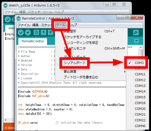This screenshot has width=151, height=131.
Task: Open ヘルプ menu in sketch_jul25a window
Action: [59, 12]
